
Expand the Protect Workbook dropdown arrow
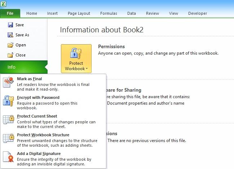[87, 69]
